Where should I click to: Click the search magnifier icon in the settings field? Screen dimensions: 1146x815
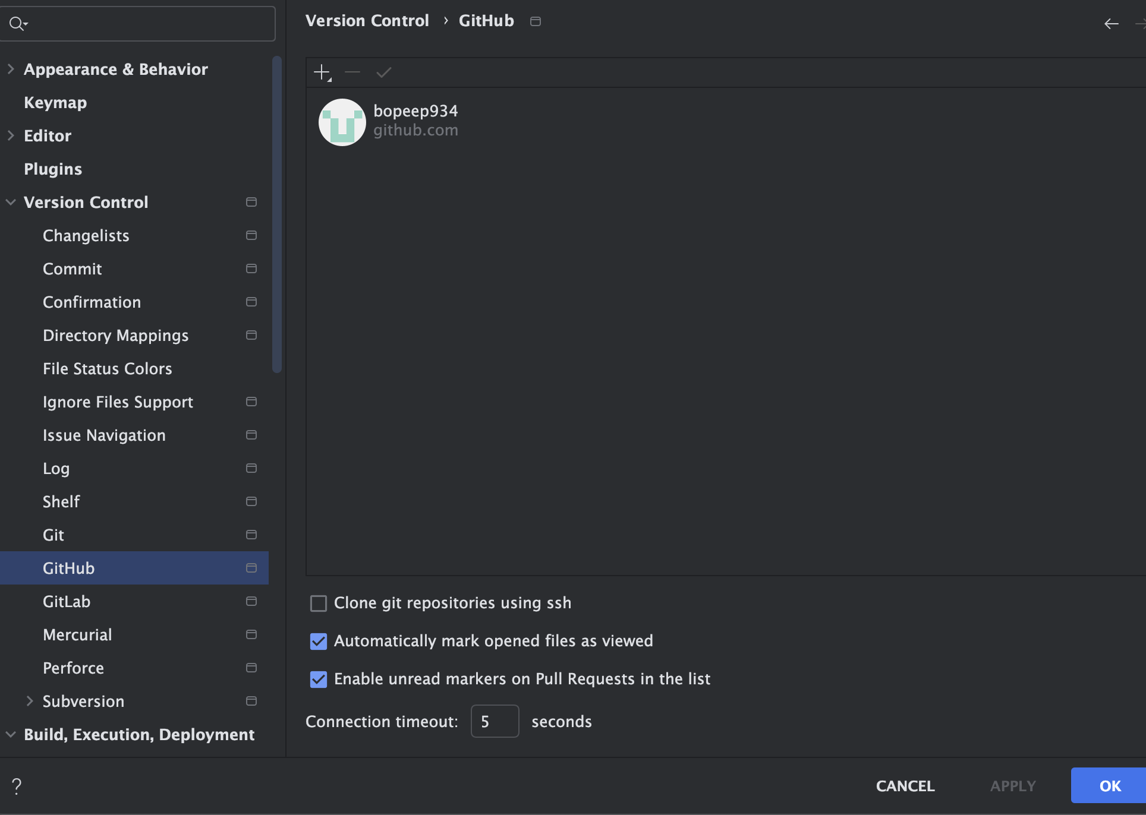click(17, 24)
